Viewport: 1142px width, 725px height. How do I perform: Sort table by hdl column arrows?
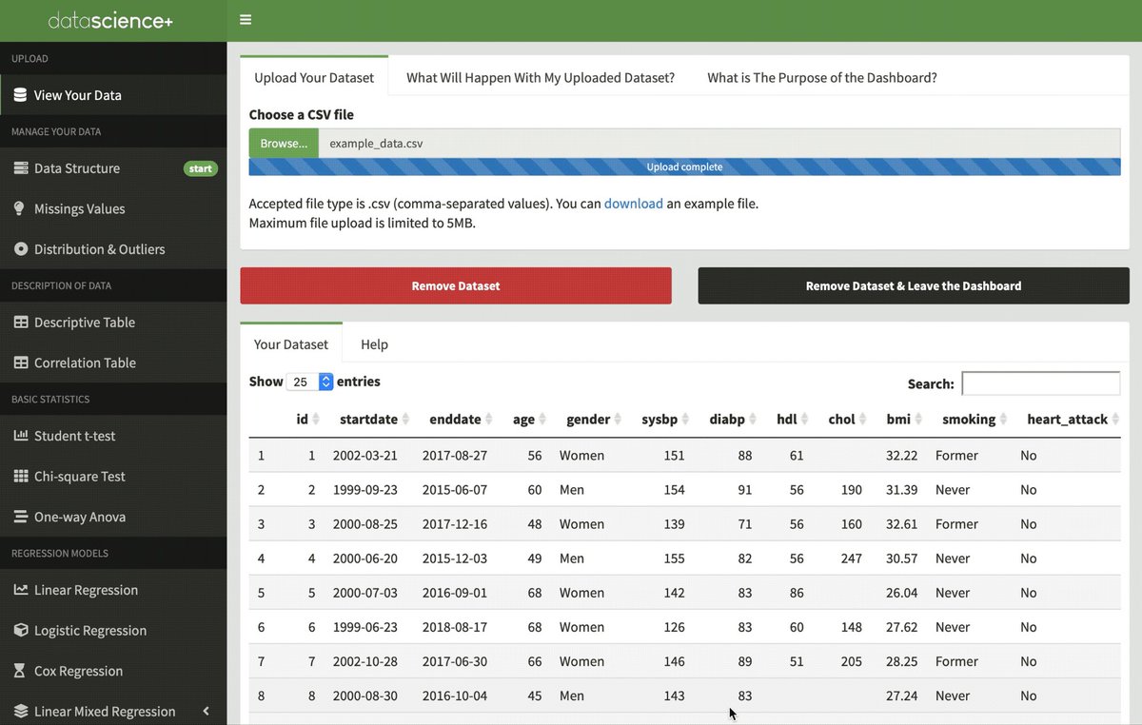[804, 420]
